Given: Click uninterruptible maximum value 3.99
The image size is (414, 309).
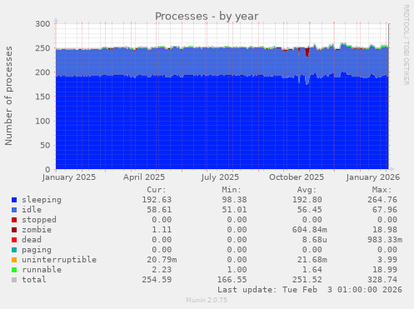Looking at the screenshot, I should [x=387, y=260].
